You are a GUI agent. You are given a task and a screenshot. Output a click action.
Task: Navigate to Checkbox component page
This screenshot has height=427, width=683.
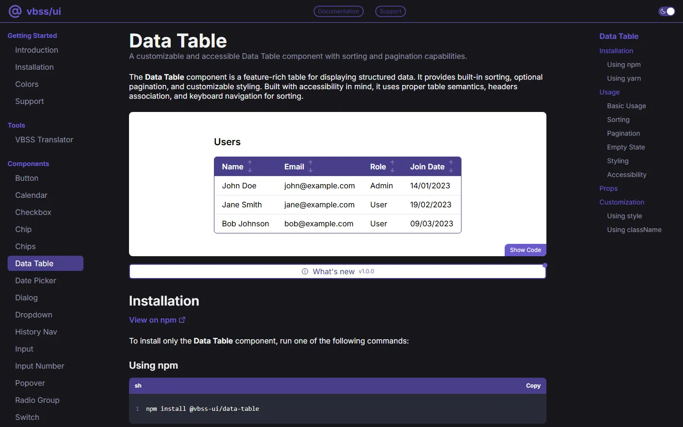click(33, 212)
